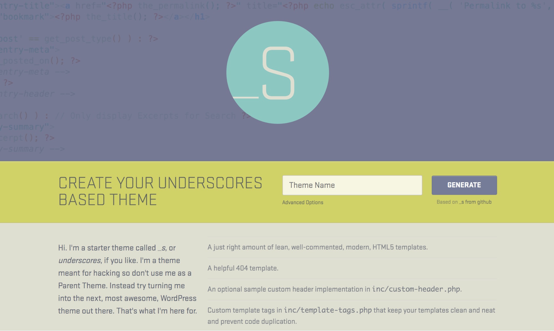Enable theme generation via Generate button
The height and width of the screenshot is (331, 554).
(464, 185)
